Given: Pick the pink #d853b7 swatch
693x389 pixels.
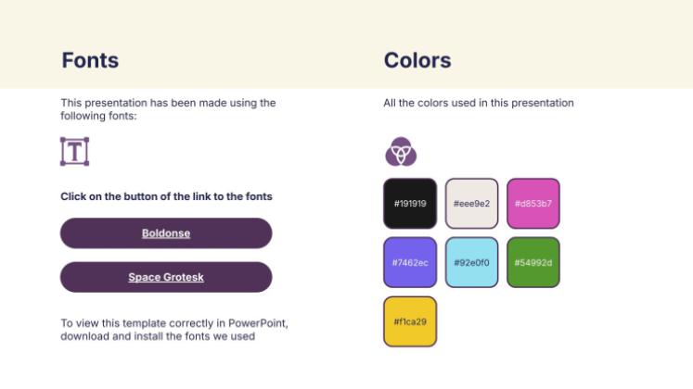Looking at the screenshot, I should pyautogui.click(x=533, y=204).
